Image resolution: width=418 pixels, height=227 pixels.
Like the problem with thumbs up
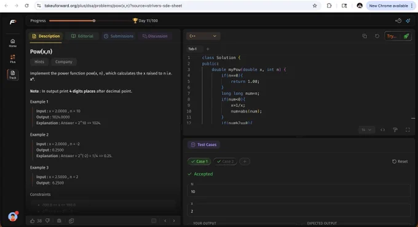point(32,221)
